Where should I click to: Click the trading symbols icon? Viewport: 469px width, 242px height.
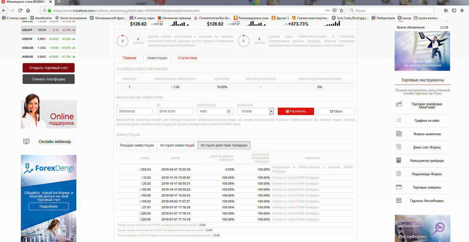pos(399,187)
